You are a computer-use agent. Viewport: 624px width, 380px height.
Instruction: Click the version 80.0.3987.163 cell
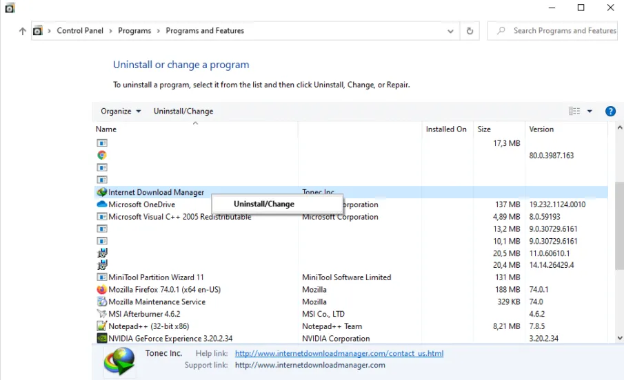551,155
